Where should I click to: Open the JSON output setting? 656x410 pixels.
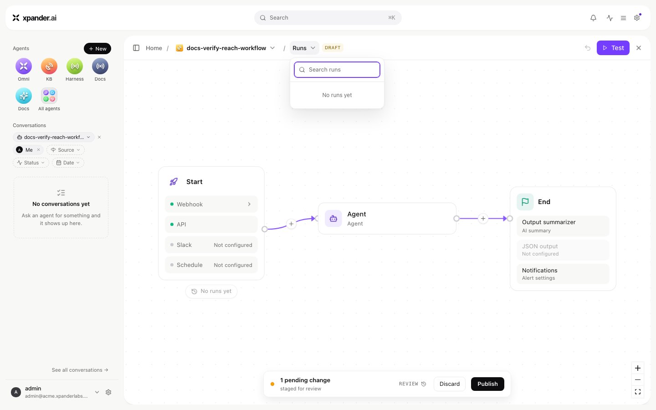pos(563,250)
